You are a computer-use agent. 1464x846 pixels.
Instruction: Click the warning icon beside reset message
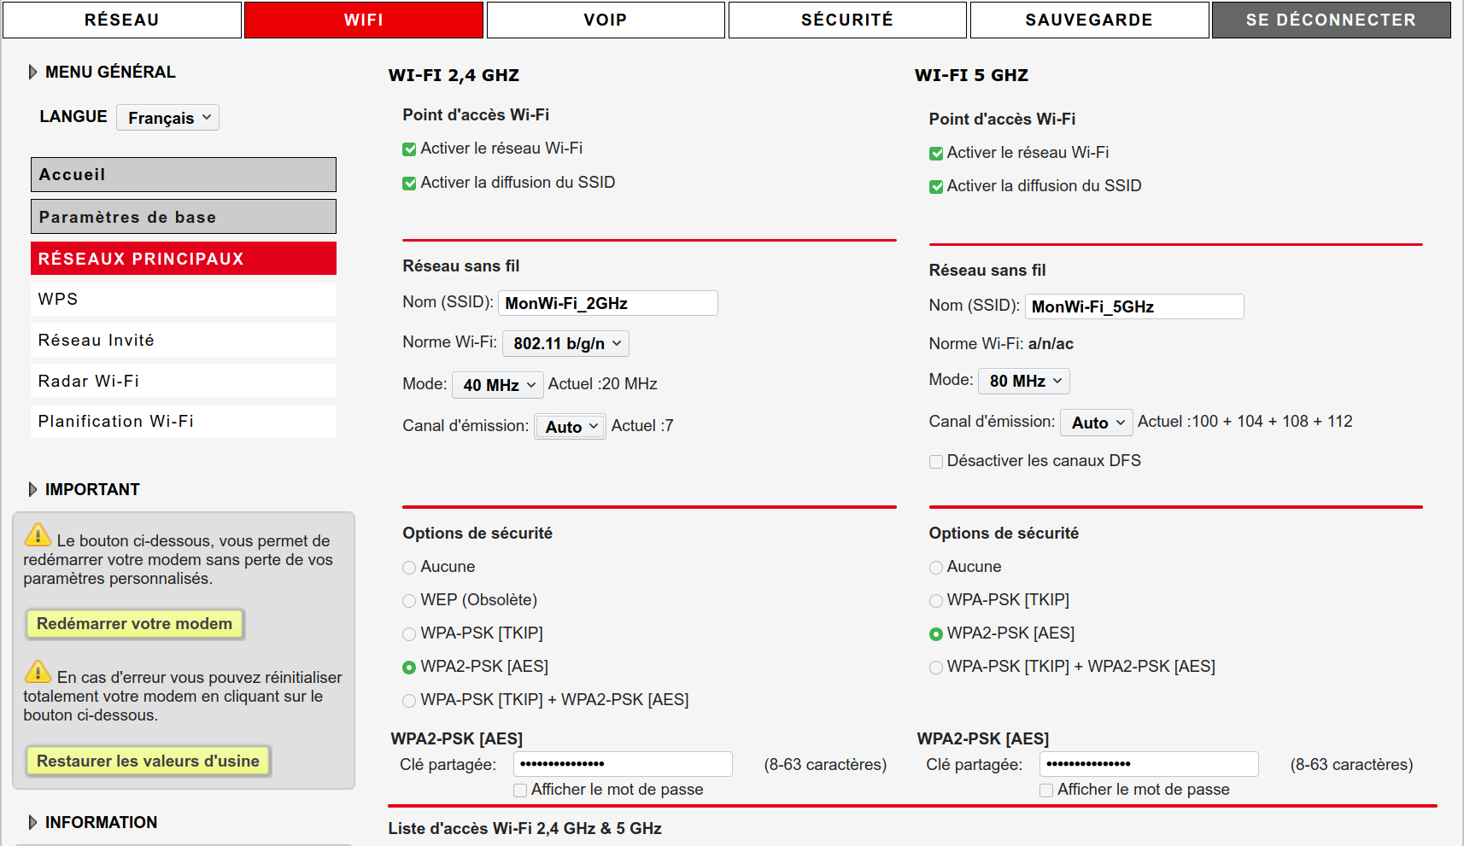click(38, 672)
